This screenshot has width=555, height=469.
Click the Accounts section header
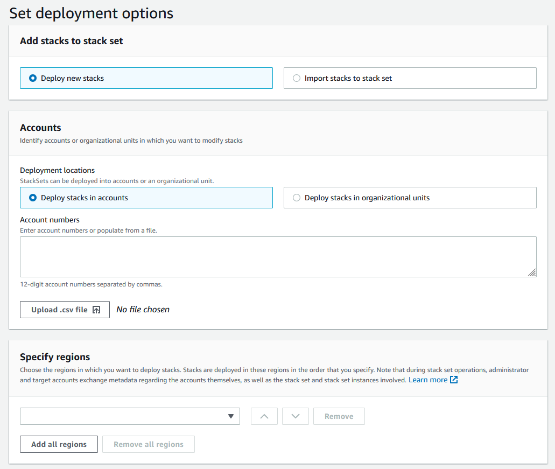pos(40,128)
